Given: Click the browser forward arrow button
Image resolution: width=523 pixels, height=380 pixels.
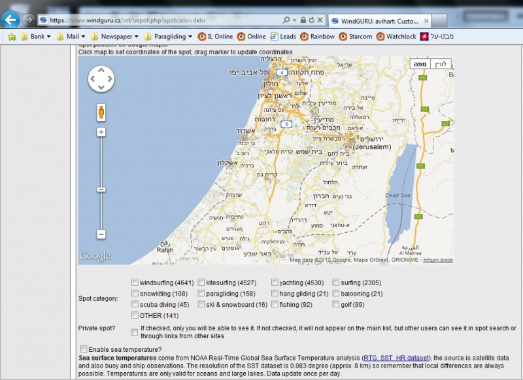Looking at the screenshot, I should click(x=29, y=20).
